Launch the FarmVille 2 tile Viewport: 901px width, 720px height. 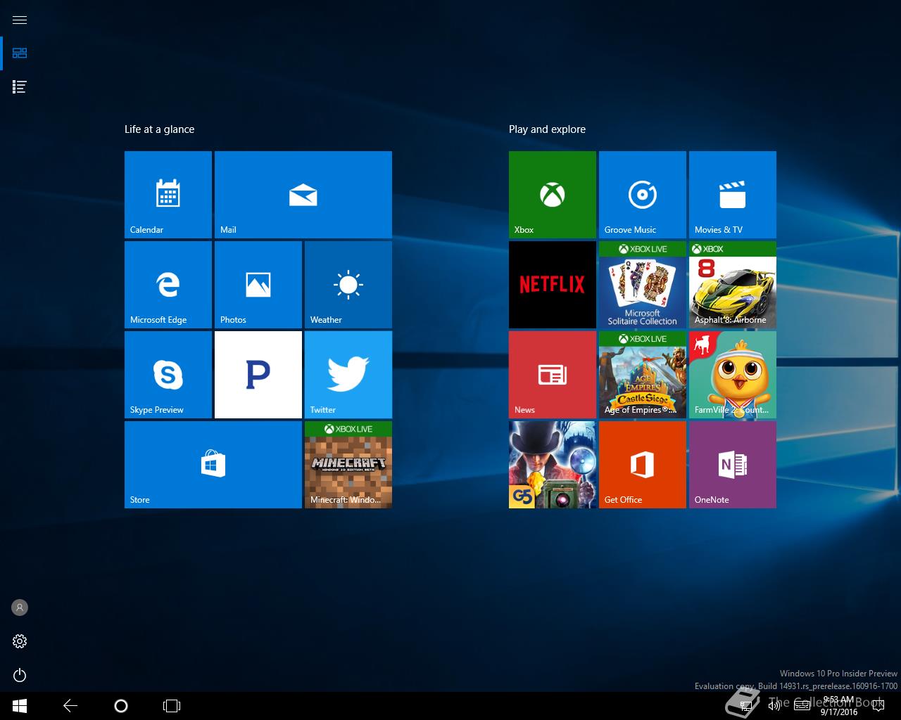tap(733, 375)
